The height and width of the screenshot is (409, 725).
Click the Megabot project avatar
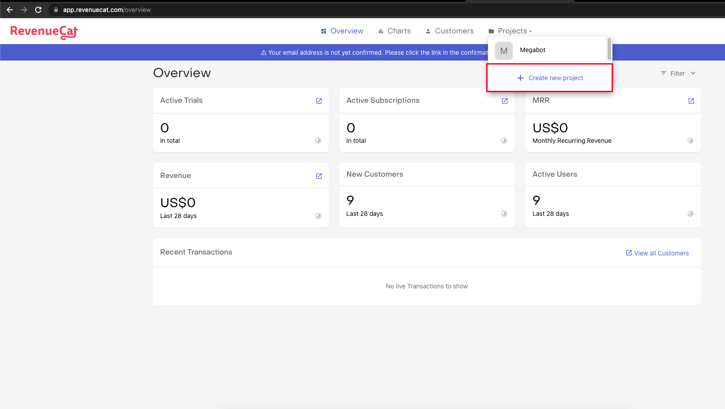504,51
